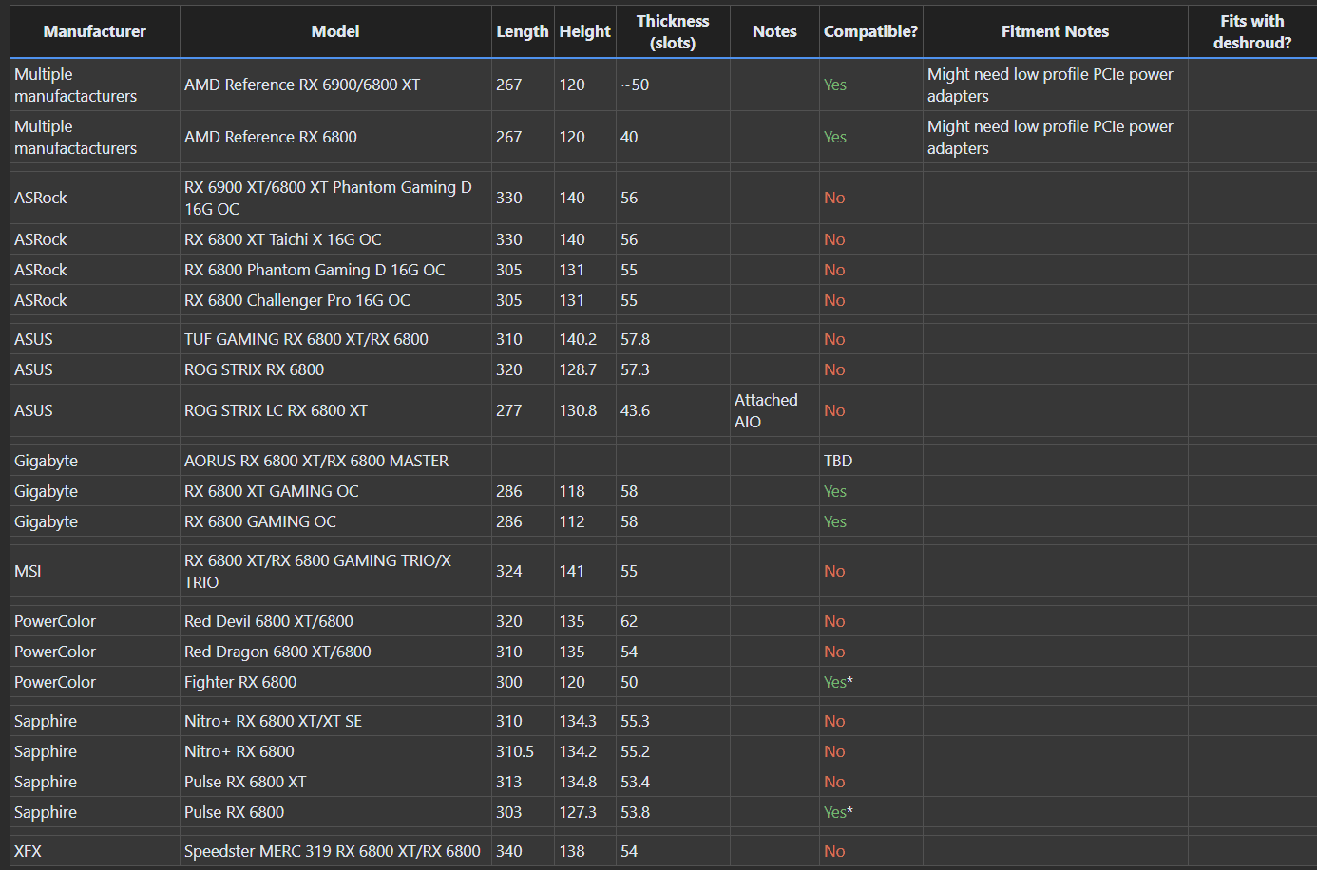The height and width of the screenshot is (870, 1317).
Task: Click the Notes column header
Action: coord(774,31)
